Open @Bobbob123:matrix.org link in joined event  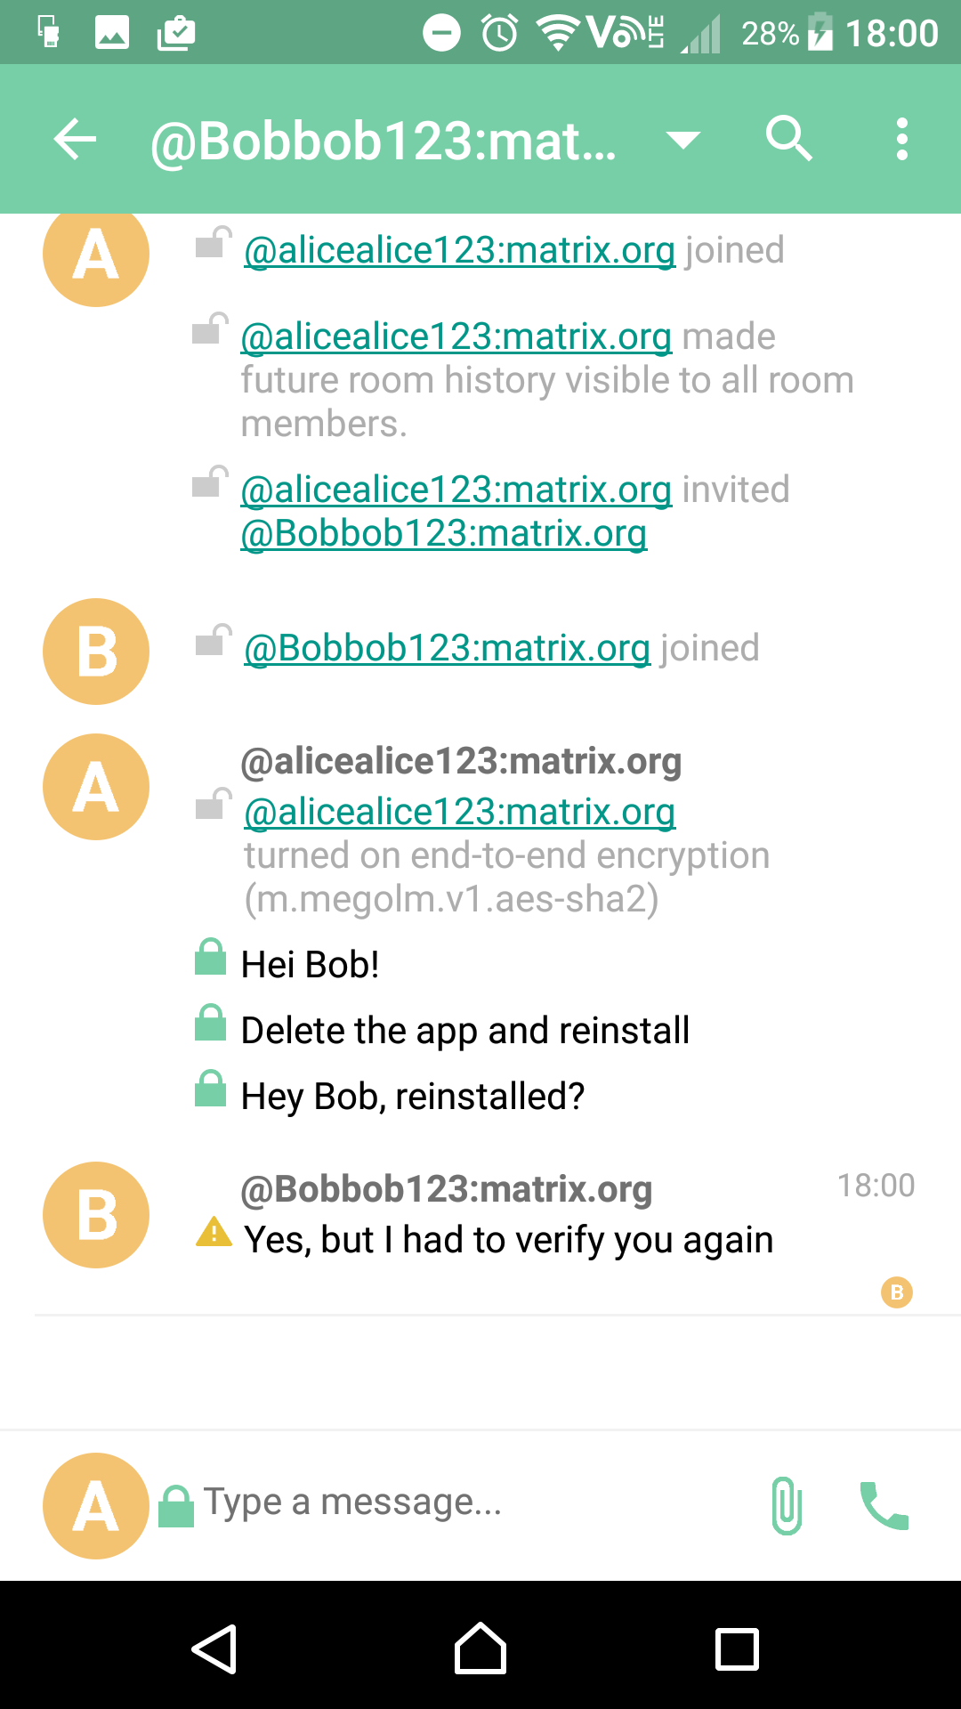pos(448,648)
